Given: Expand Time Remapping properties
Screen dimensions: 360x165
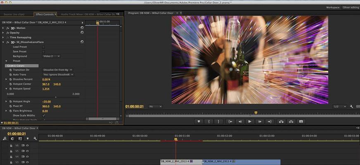Looking at the screenshot, I should 3,38.
